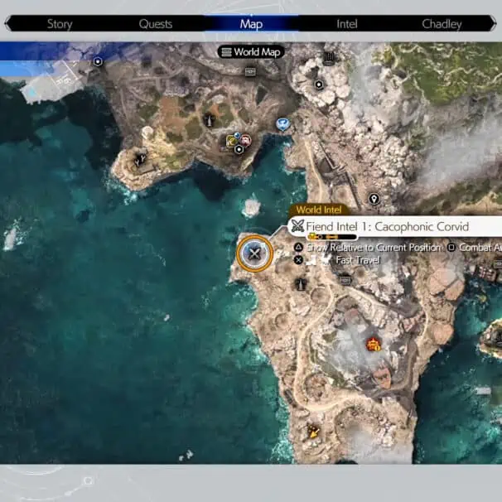Select the red circular icon in the town cluster
Image resolution: width=502 pixels, height=502 pixels.
[245, 140]
